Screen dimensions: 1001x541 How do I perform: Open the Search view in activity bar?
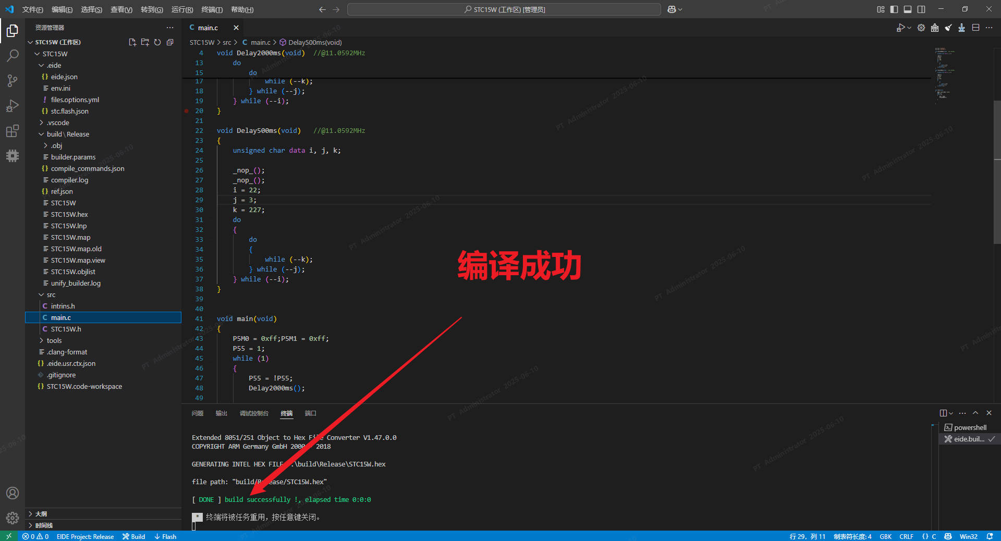coord(13,56)
